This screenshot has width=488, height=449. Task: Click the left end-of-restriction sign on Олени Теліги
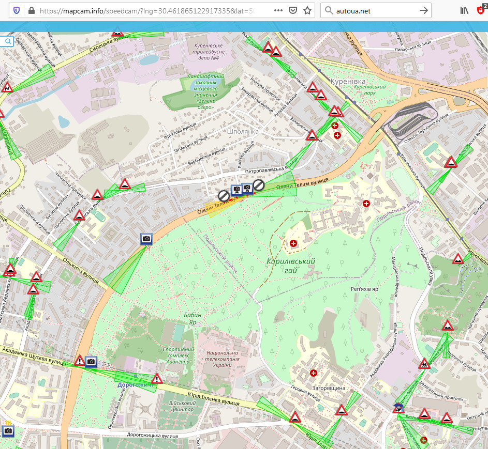coord(224,195)
